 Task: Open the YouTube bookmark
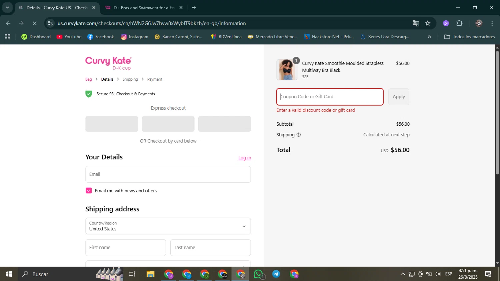pos(69,37)
